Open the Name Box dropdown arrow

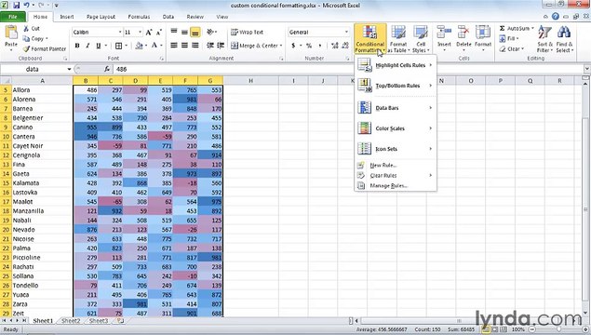tap(69, 69)
